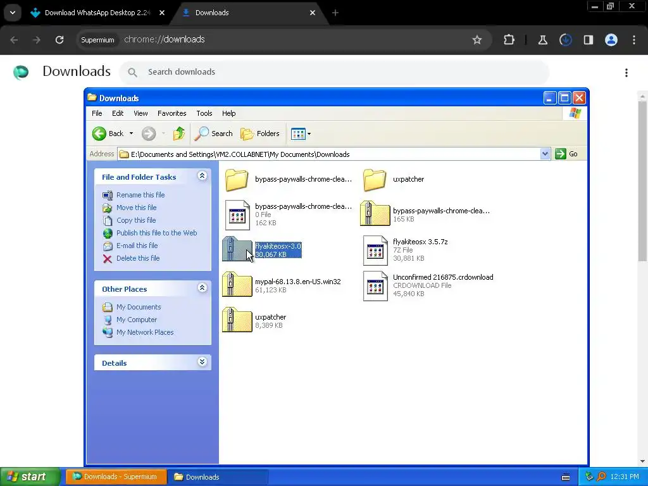Image resolution: width=648 pixels, height=486 pixels.
Task: Open the Views dropdown arrow
Action: pyautogui.click(x=309, y=134)
